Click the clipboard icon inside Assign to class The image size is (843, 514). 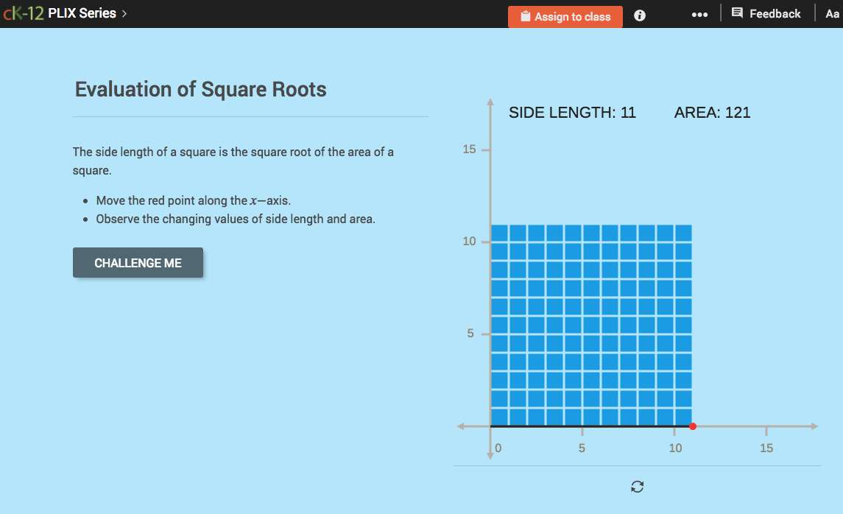[x=525, y=16]
